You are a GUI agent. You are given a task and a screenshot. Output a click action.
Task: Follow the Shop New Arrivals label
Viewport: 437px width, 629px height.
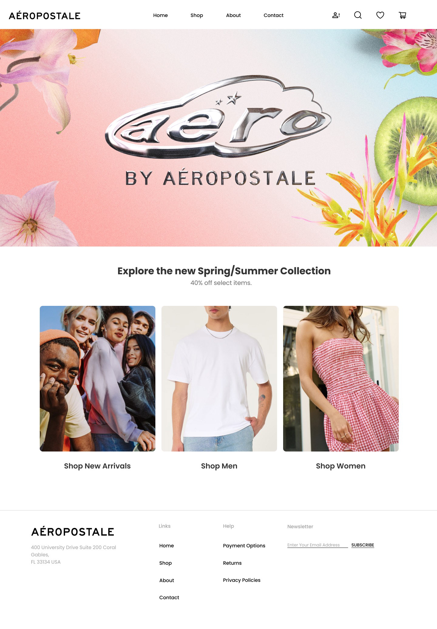click(x=97, y=466)
